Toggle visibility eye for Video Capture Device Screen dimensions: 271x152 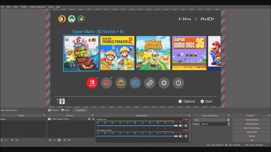coord(89,119)
